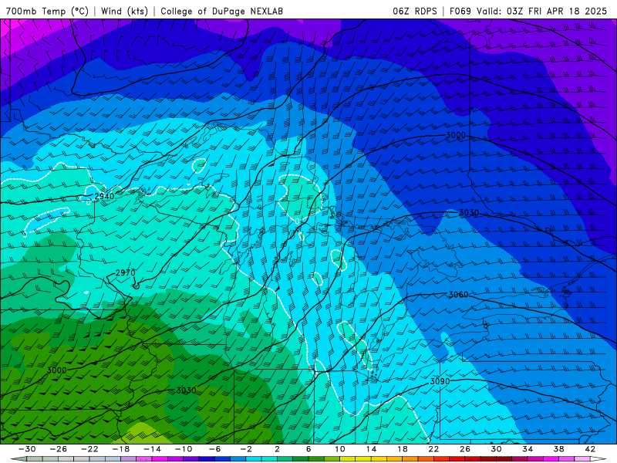
Task: Select the 3090 height contour label
Action: pyautogui.click(x=440, y=381)
